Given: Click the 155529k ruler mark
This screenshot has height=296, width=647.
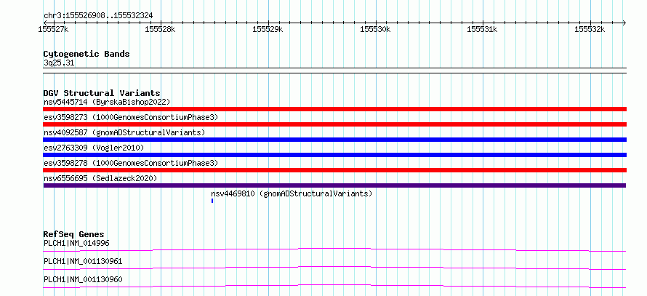Looking at the screenshot, I should [x=268, y=29].
